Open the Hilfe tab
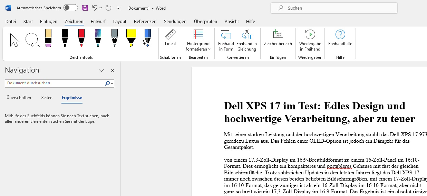The height and width of the screenshot is (196, 427). click(x=251, y=21)
